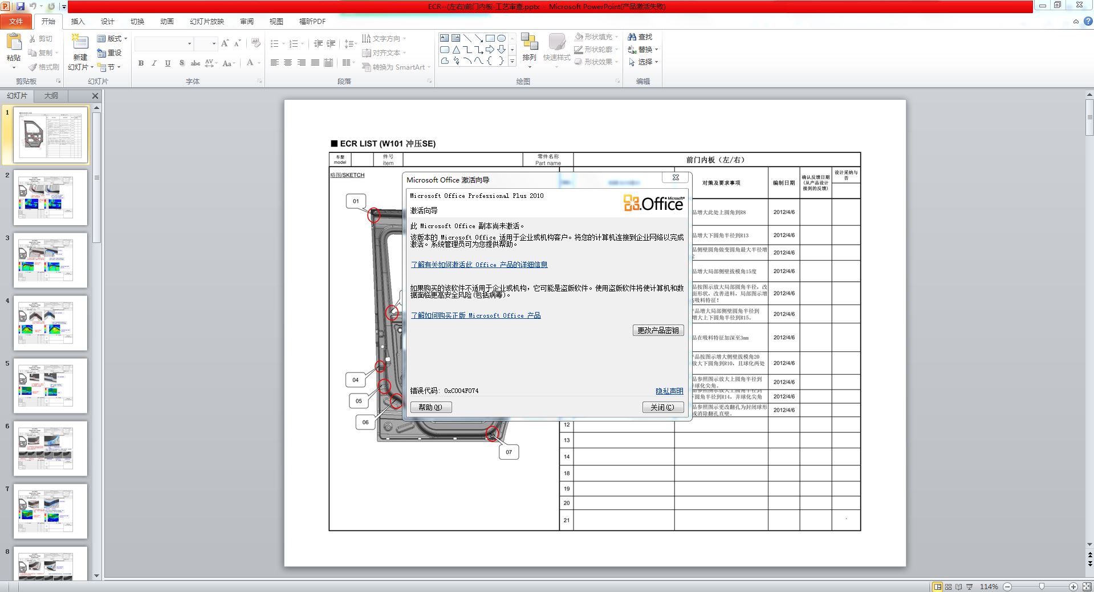Click the Increase List Level indent icon
1094x592 pixels.
331,43
